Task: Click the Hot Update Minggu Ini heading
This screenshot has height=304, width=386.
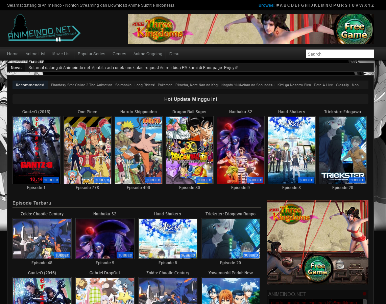Action: pyautogui.click(x=191, y=99)
